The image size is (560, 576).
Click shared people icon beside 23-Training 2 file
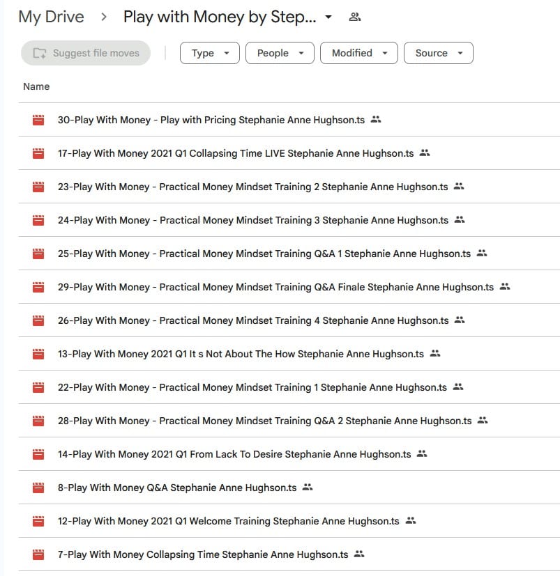pyautogui.click(x=458, y=186)
